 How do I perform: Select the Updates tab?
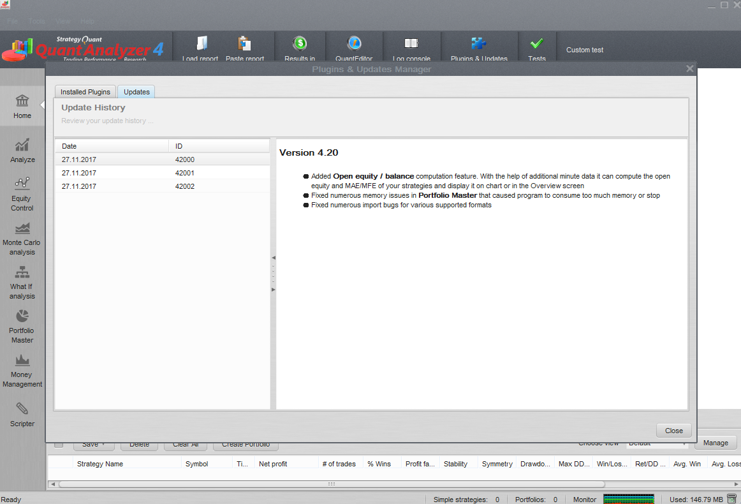click(136, 92)
